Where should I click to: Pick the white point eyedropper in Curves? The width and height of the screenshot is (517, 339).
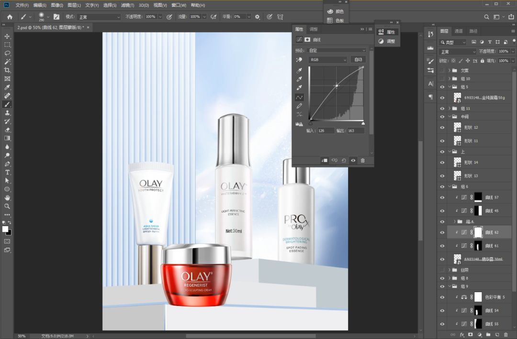pos(299,87)
